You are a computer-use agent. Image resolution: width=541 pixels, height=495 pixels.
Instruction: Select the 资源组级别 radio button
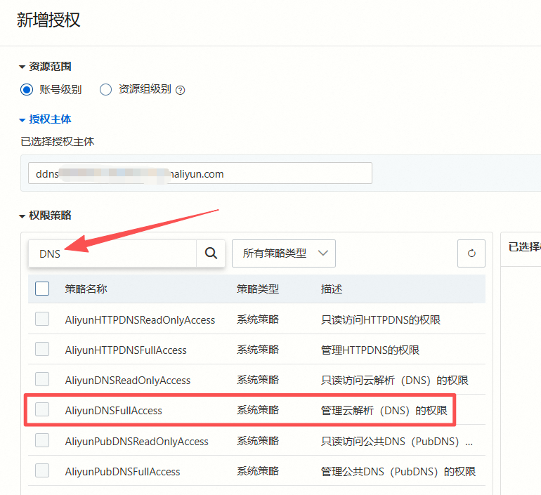105,90
